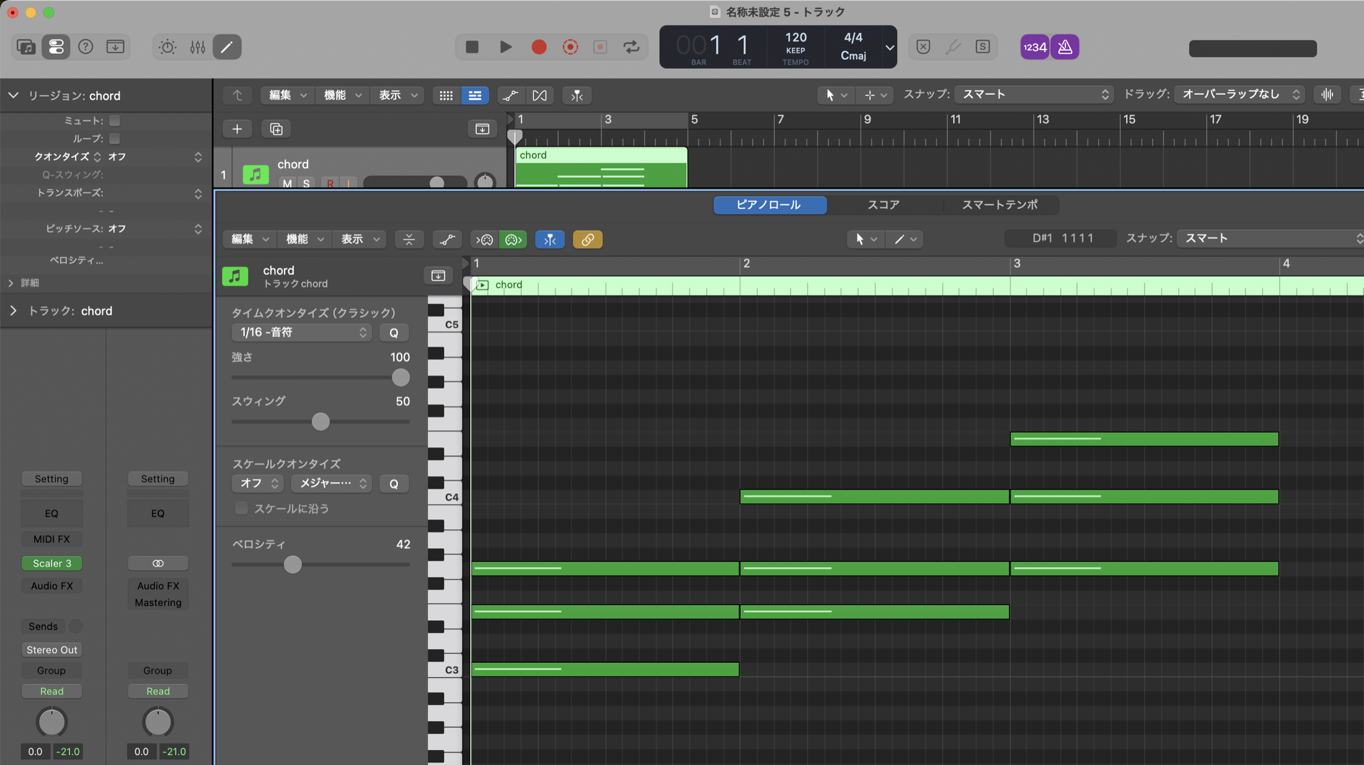The image size is (1364, 765).
Task: Duplicate the track with the duplicate icon
Action: [x=277, y=129]
